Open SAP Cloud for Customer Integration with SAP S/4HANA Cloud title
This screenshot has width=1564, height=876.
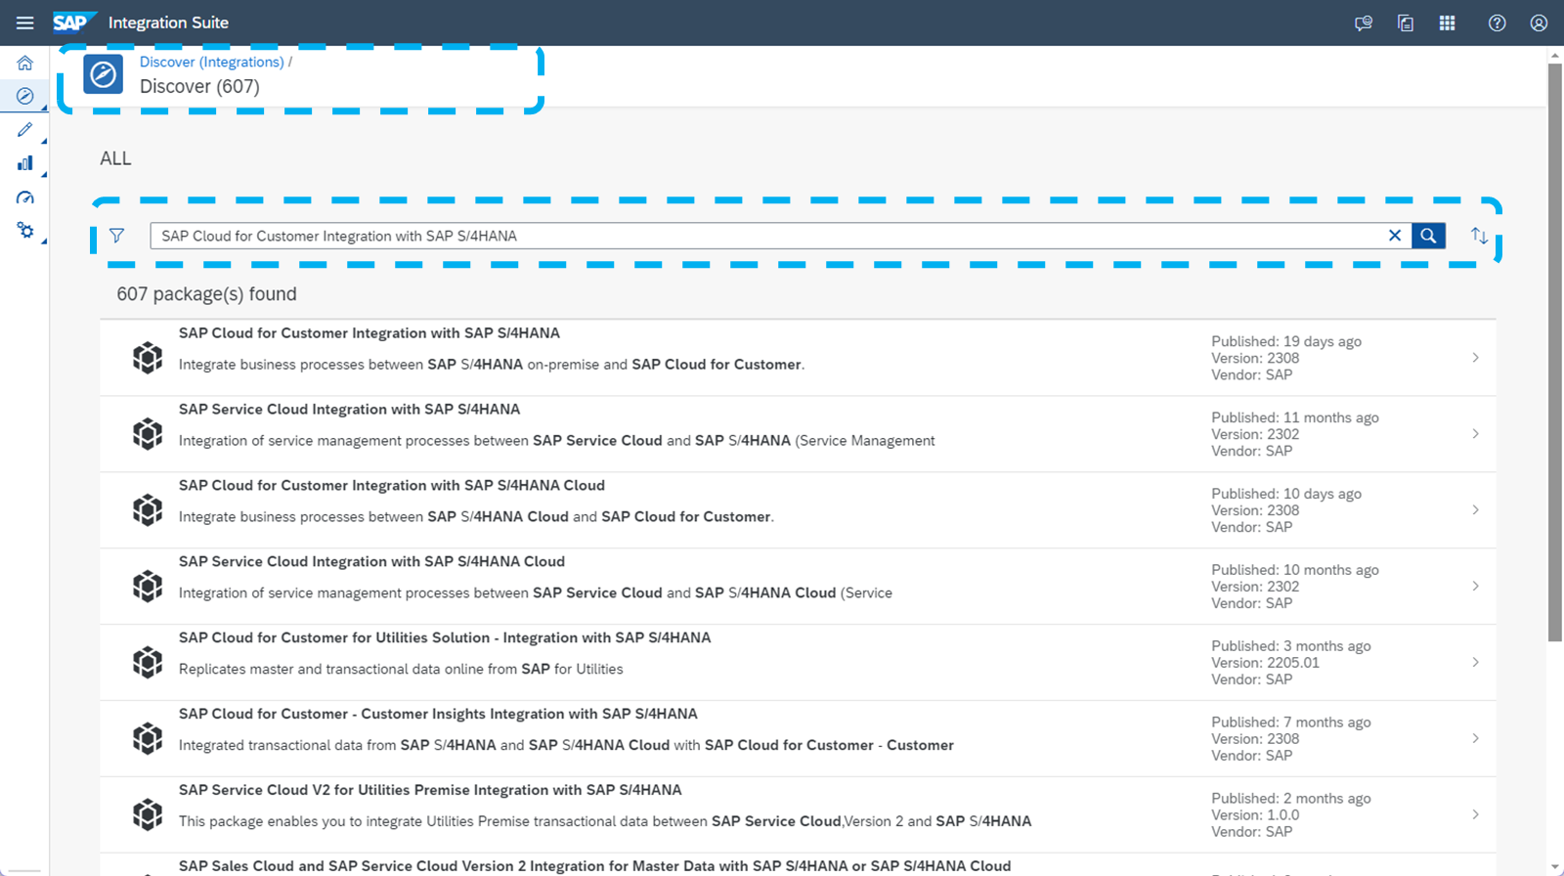click(x=392, y=486)
